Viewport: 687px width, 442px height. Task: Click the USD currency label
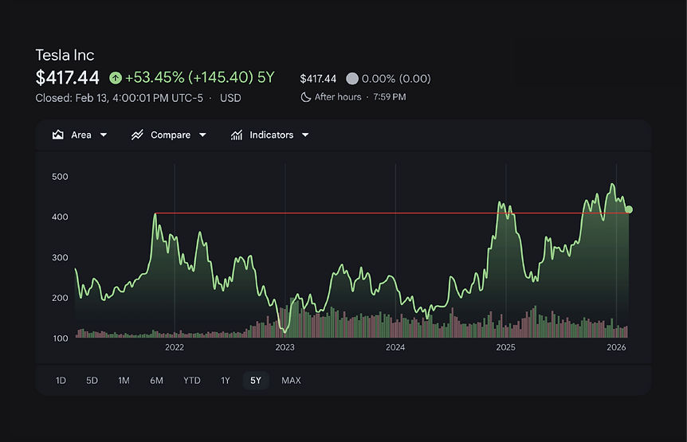pyautogui.click(x=230, y=98)
